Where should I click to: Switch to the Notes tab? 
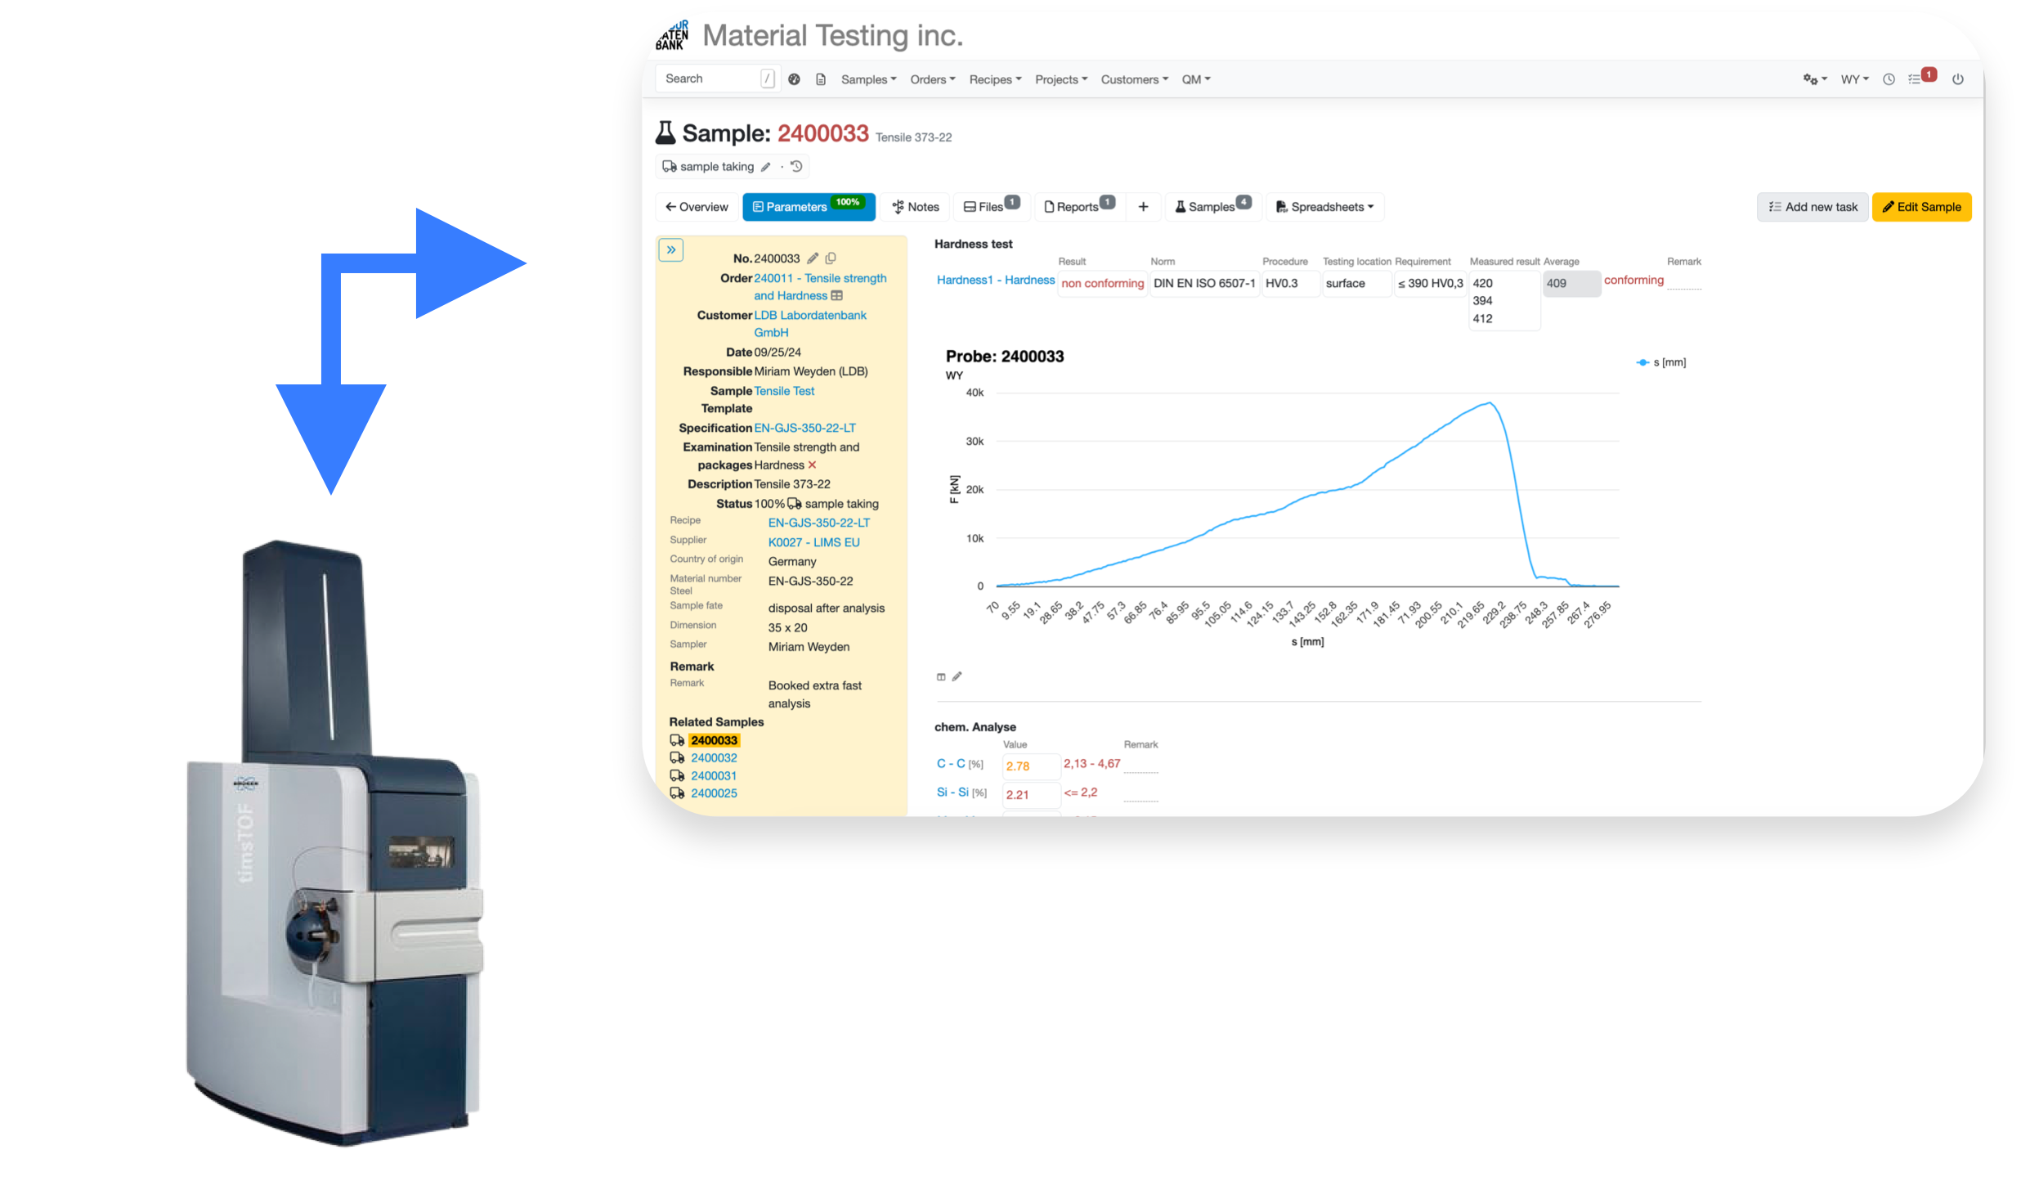coord(915,207)
